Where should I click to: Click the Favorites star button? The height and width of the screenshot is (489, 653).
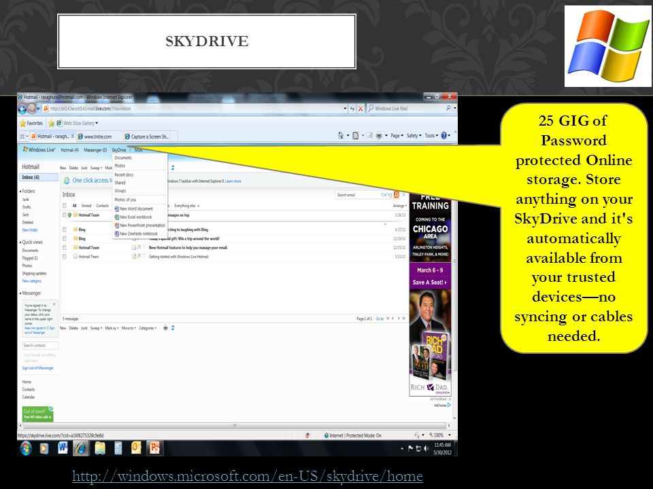31,123
